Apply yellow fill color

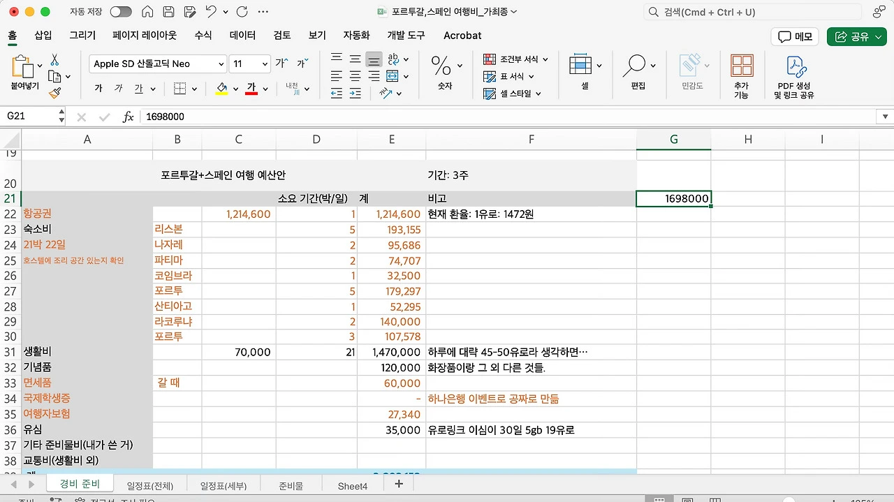222,89
